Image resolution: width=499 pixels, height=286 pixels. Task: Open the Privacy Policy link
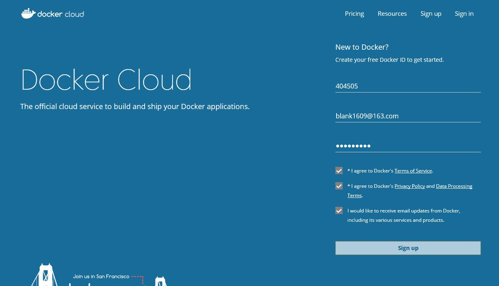click(409, 186)
